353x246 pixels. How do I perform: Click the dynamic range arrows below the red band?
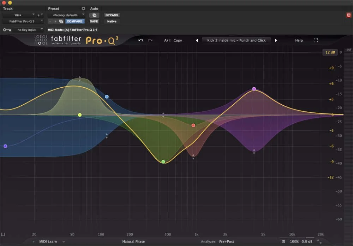(193, 157)
